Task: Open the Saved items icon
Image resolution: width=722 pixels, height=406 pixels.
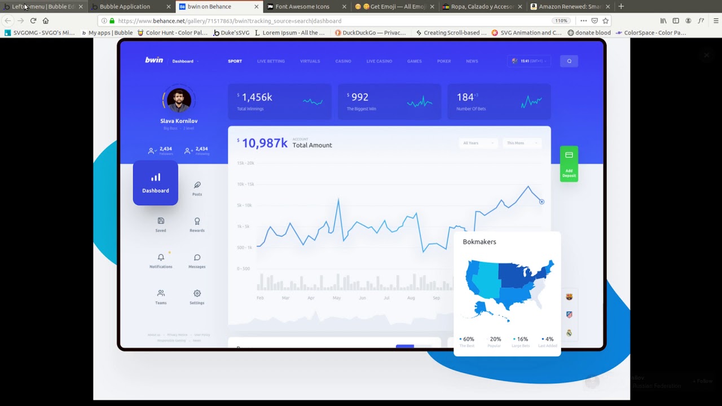Action: (x=161, y=221)
